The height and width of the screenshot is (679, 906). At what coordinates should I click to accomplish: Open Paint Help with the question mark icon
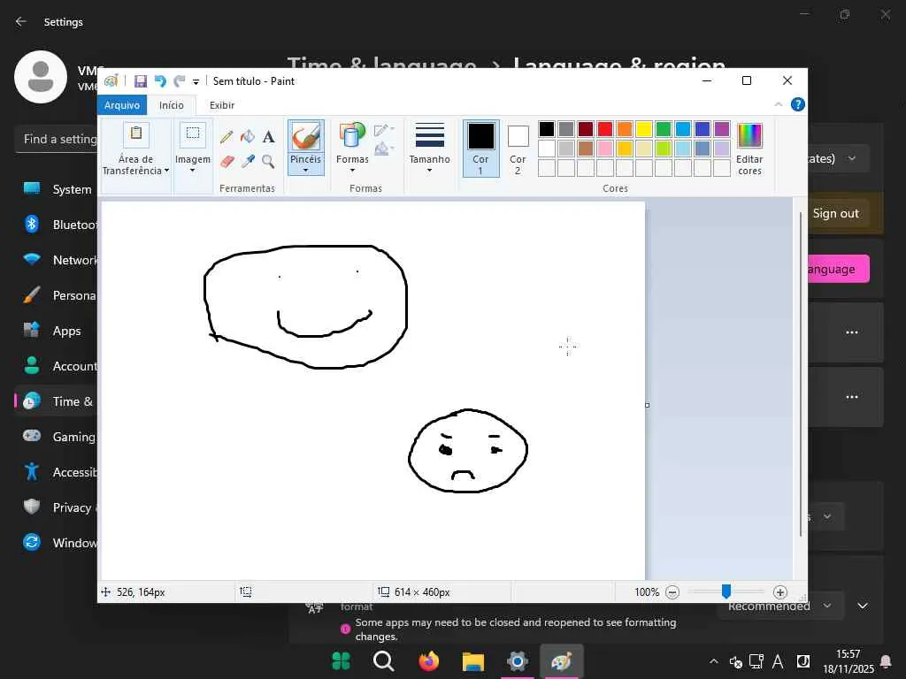click(797, 104)
